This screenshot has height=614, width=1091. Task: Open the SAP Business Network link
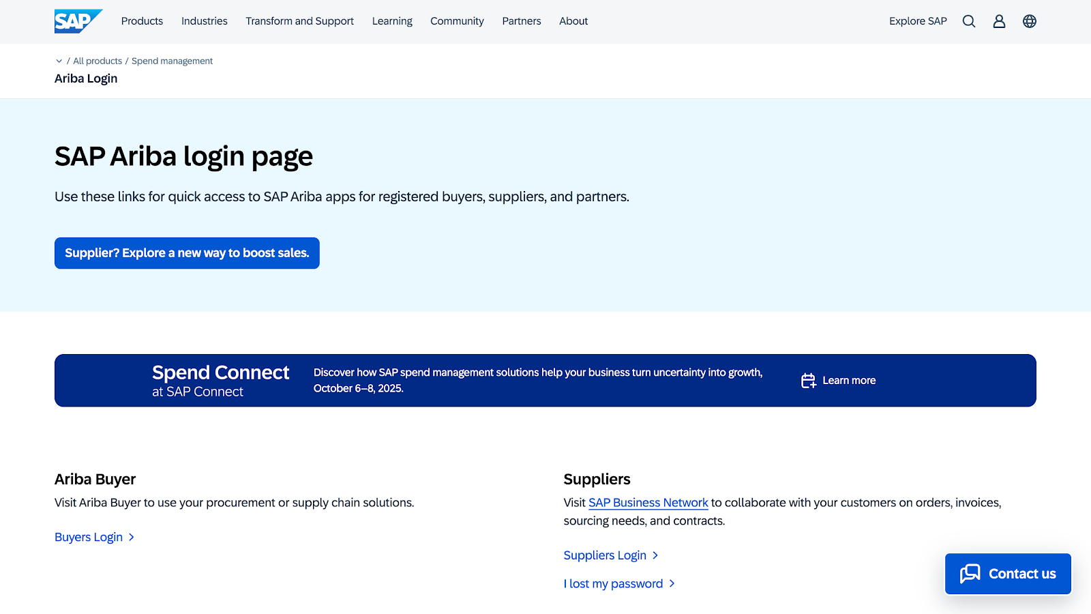click(648, 503)
